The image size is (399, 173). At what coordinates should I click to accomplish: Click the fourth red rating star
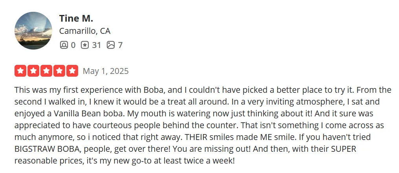pyautogui.click(x=59, y=71)
